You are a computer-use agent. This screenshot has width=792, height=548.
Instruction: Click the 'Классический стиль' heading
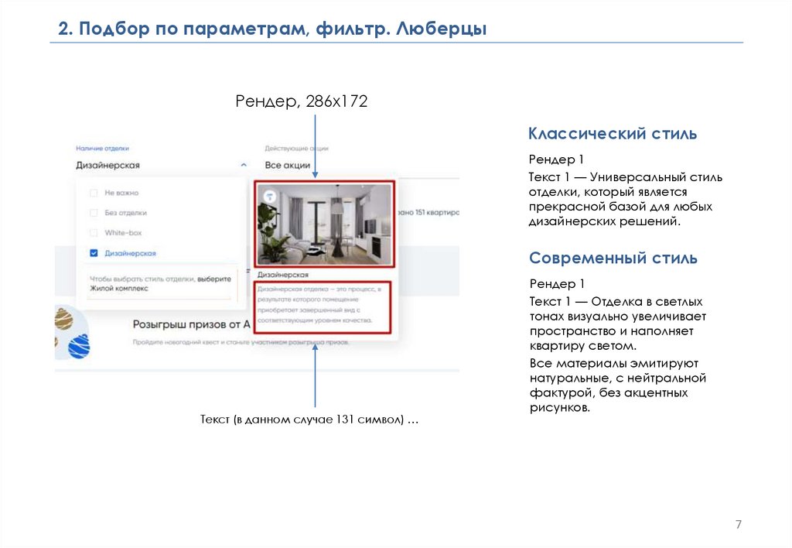click(x=613, y=134)
